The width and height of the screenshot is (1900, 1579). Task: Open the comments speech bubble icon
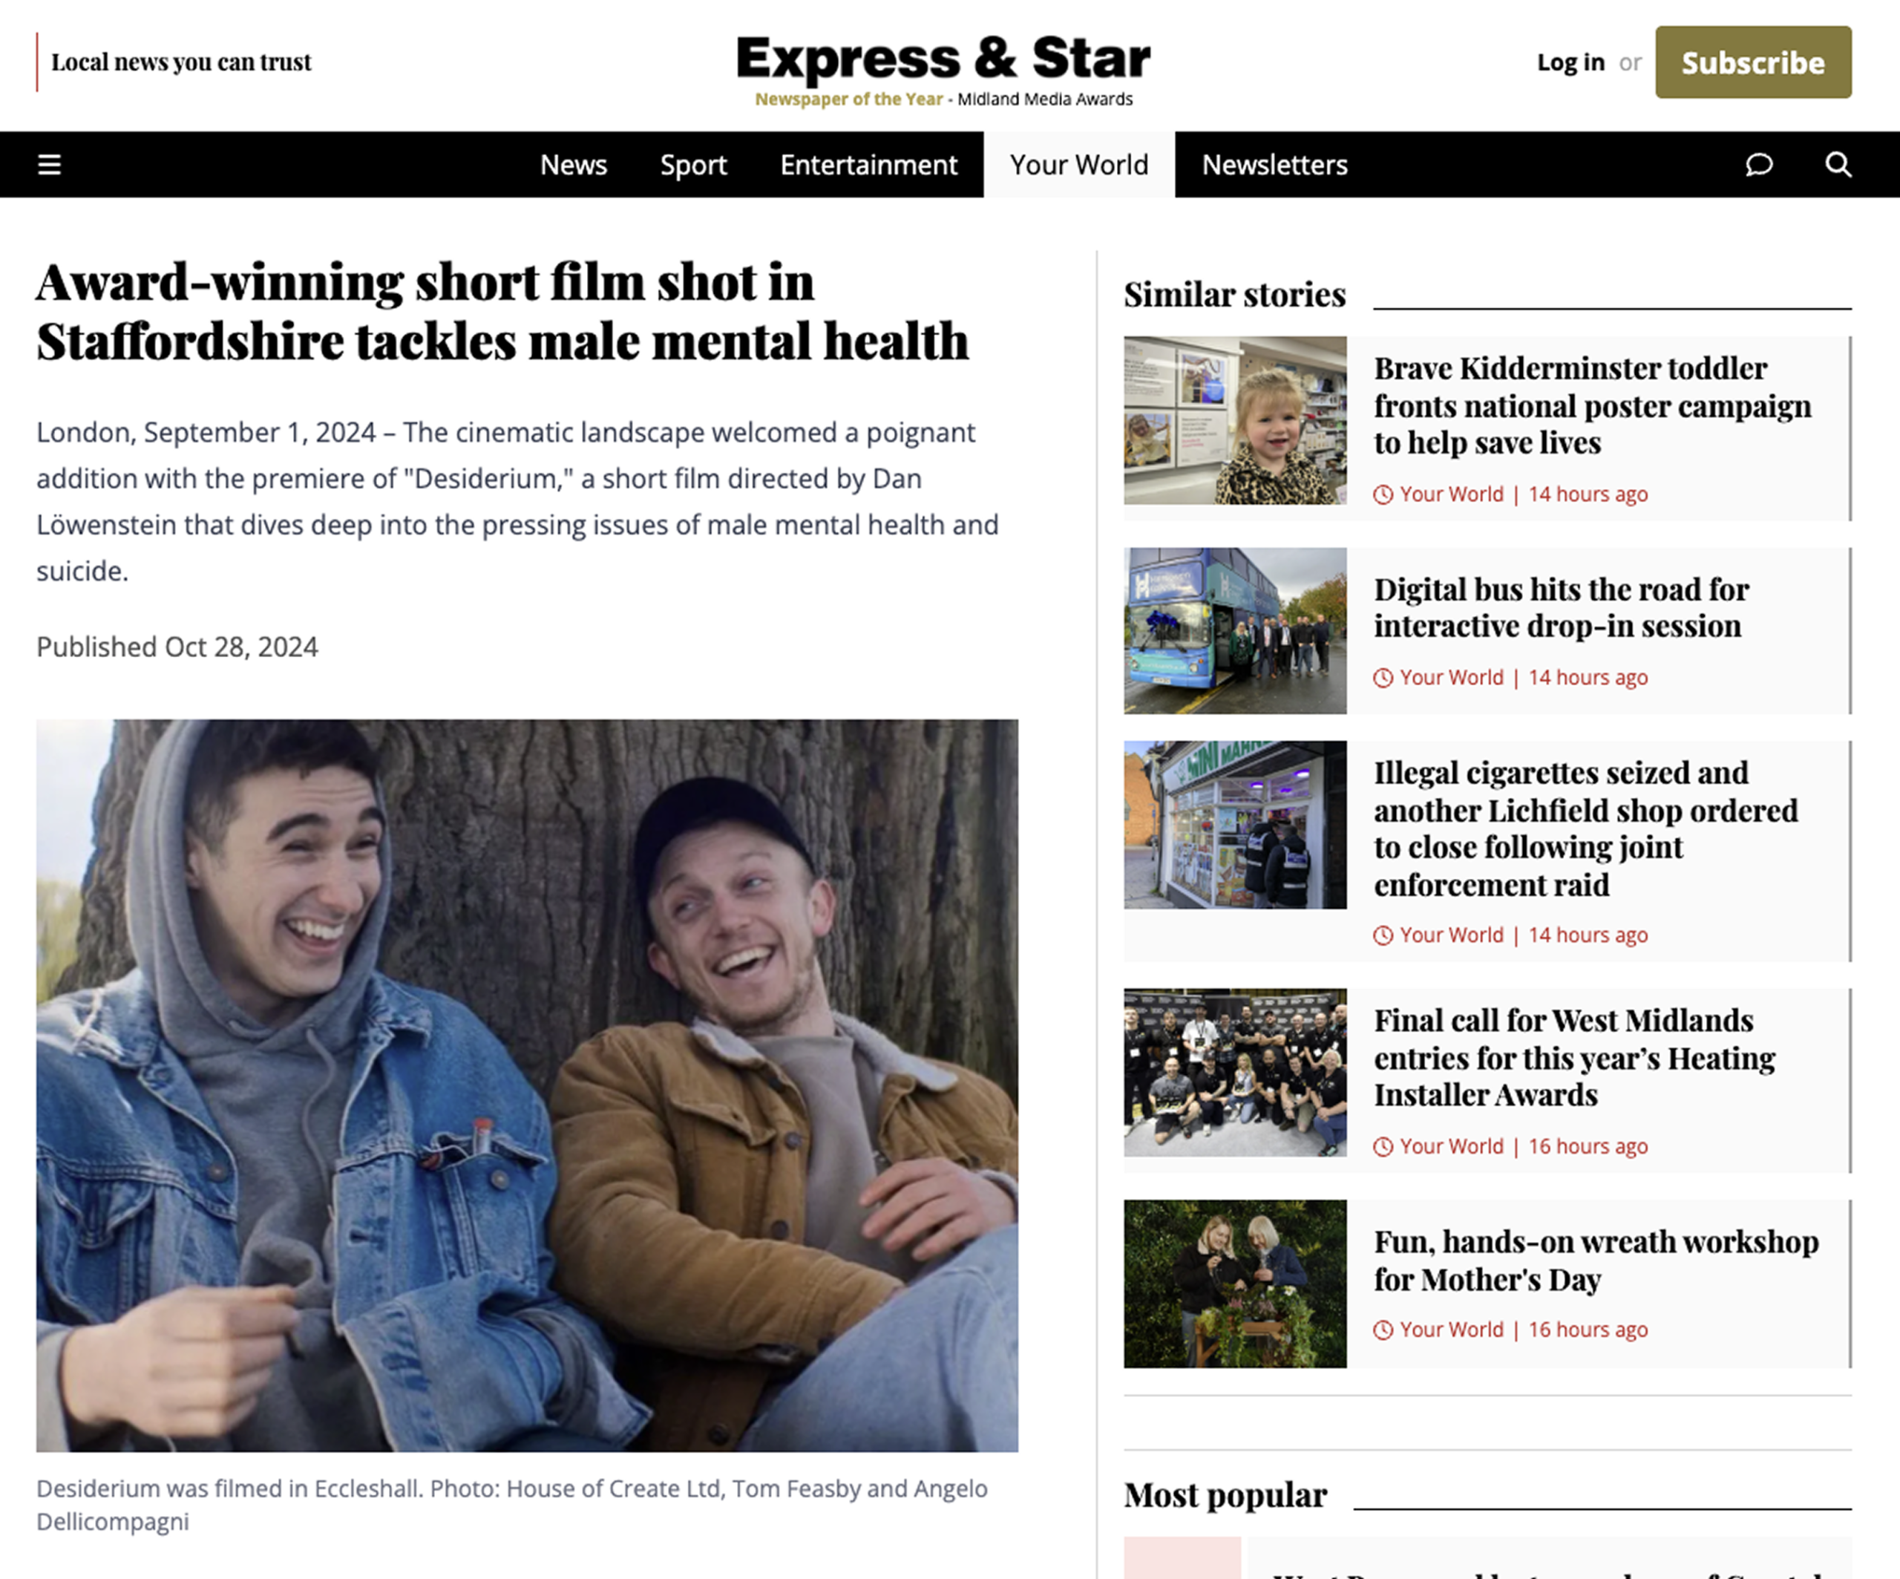1759,165
